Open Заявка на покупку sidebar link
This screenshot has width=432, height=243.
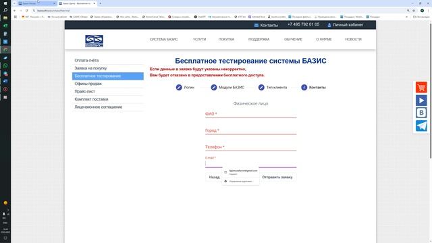point(90,68)
